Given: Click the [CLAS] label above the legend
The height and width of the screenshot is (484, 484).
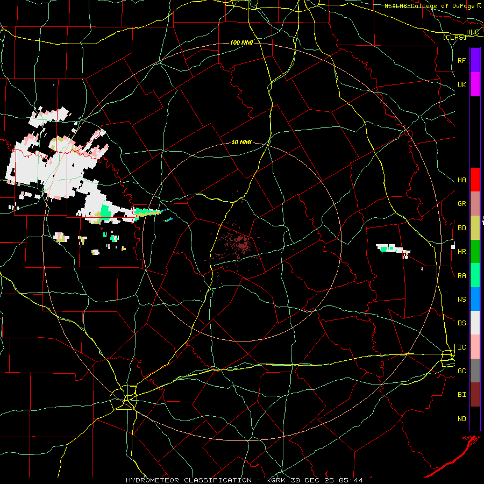Looking at the screenshot, I should coord(454,37).
